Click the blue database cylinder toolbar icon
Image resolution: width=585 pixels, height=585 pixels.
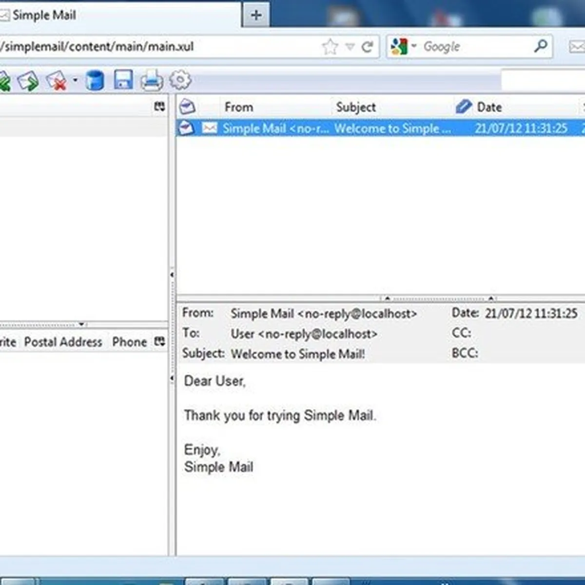click(x=95, y=80)
